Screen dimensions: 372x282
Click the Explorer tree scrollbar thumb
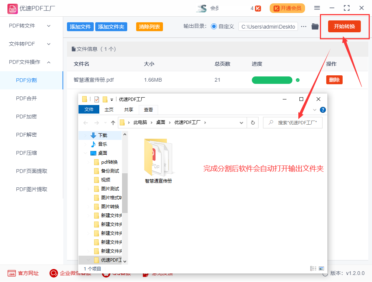(125, 193)
